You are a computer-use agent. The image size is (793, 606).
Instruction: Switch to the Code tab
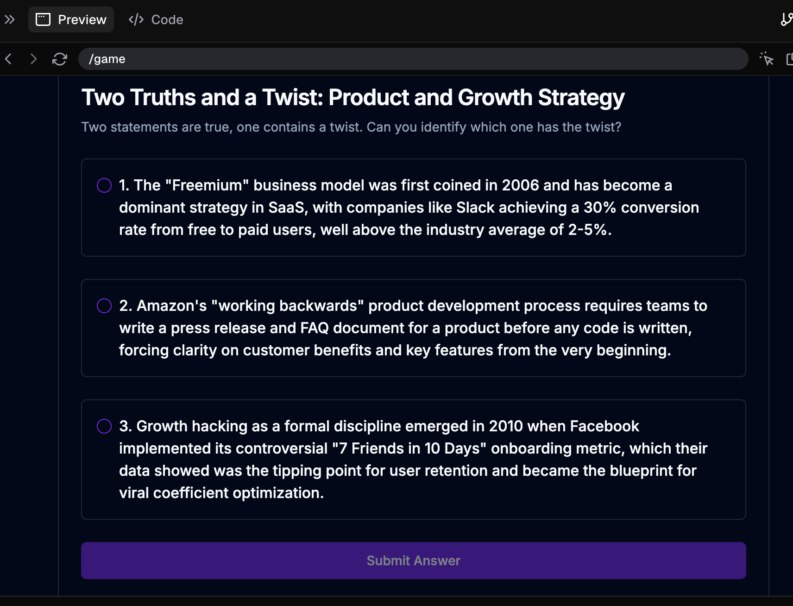156,19
